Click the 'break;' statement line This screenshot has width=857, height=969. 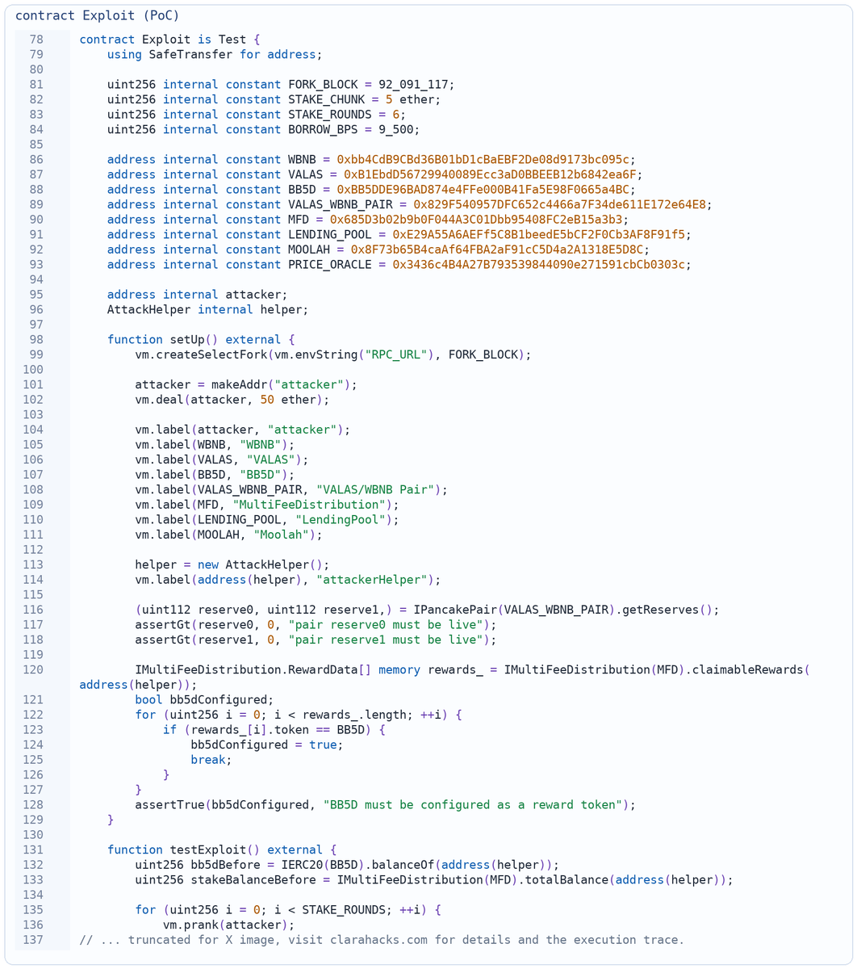(x=211, y=759)
